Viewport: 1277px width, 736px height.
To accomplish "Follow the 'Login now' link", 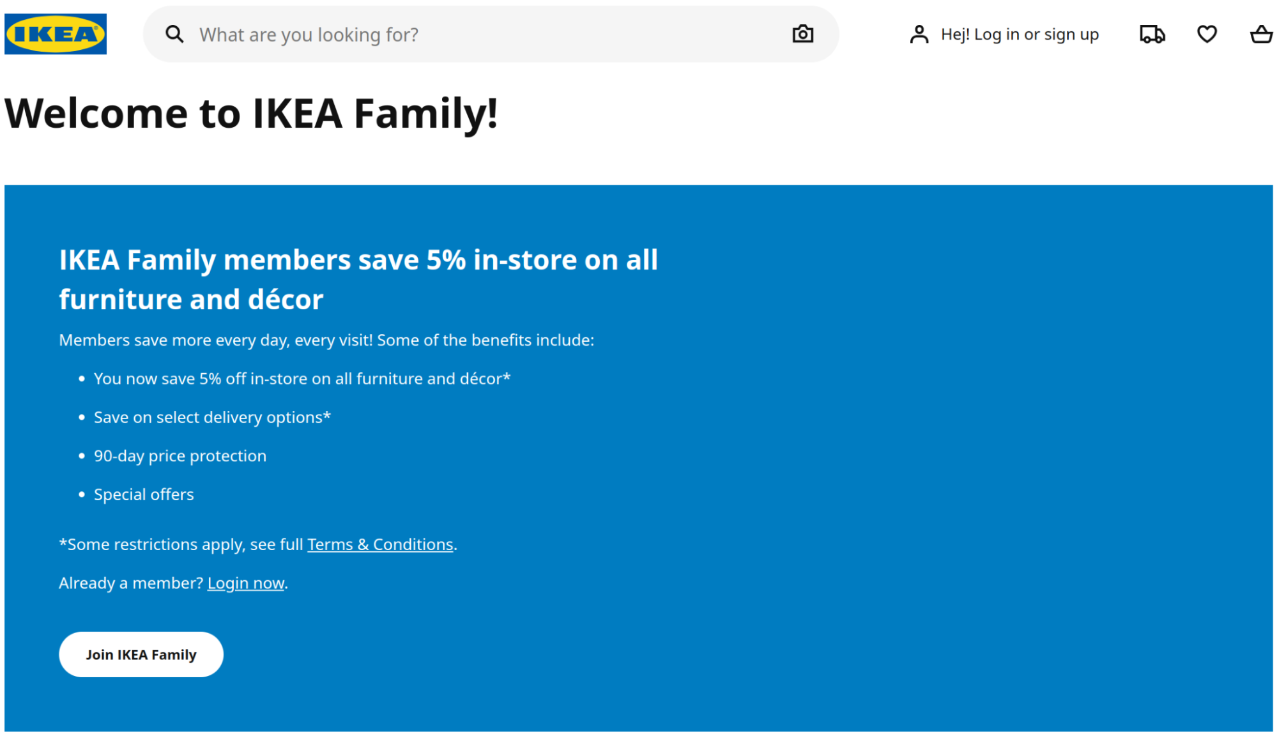I will coord(246,583).
